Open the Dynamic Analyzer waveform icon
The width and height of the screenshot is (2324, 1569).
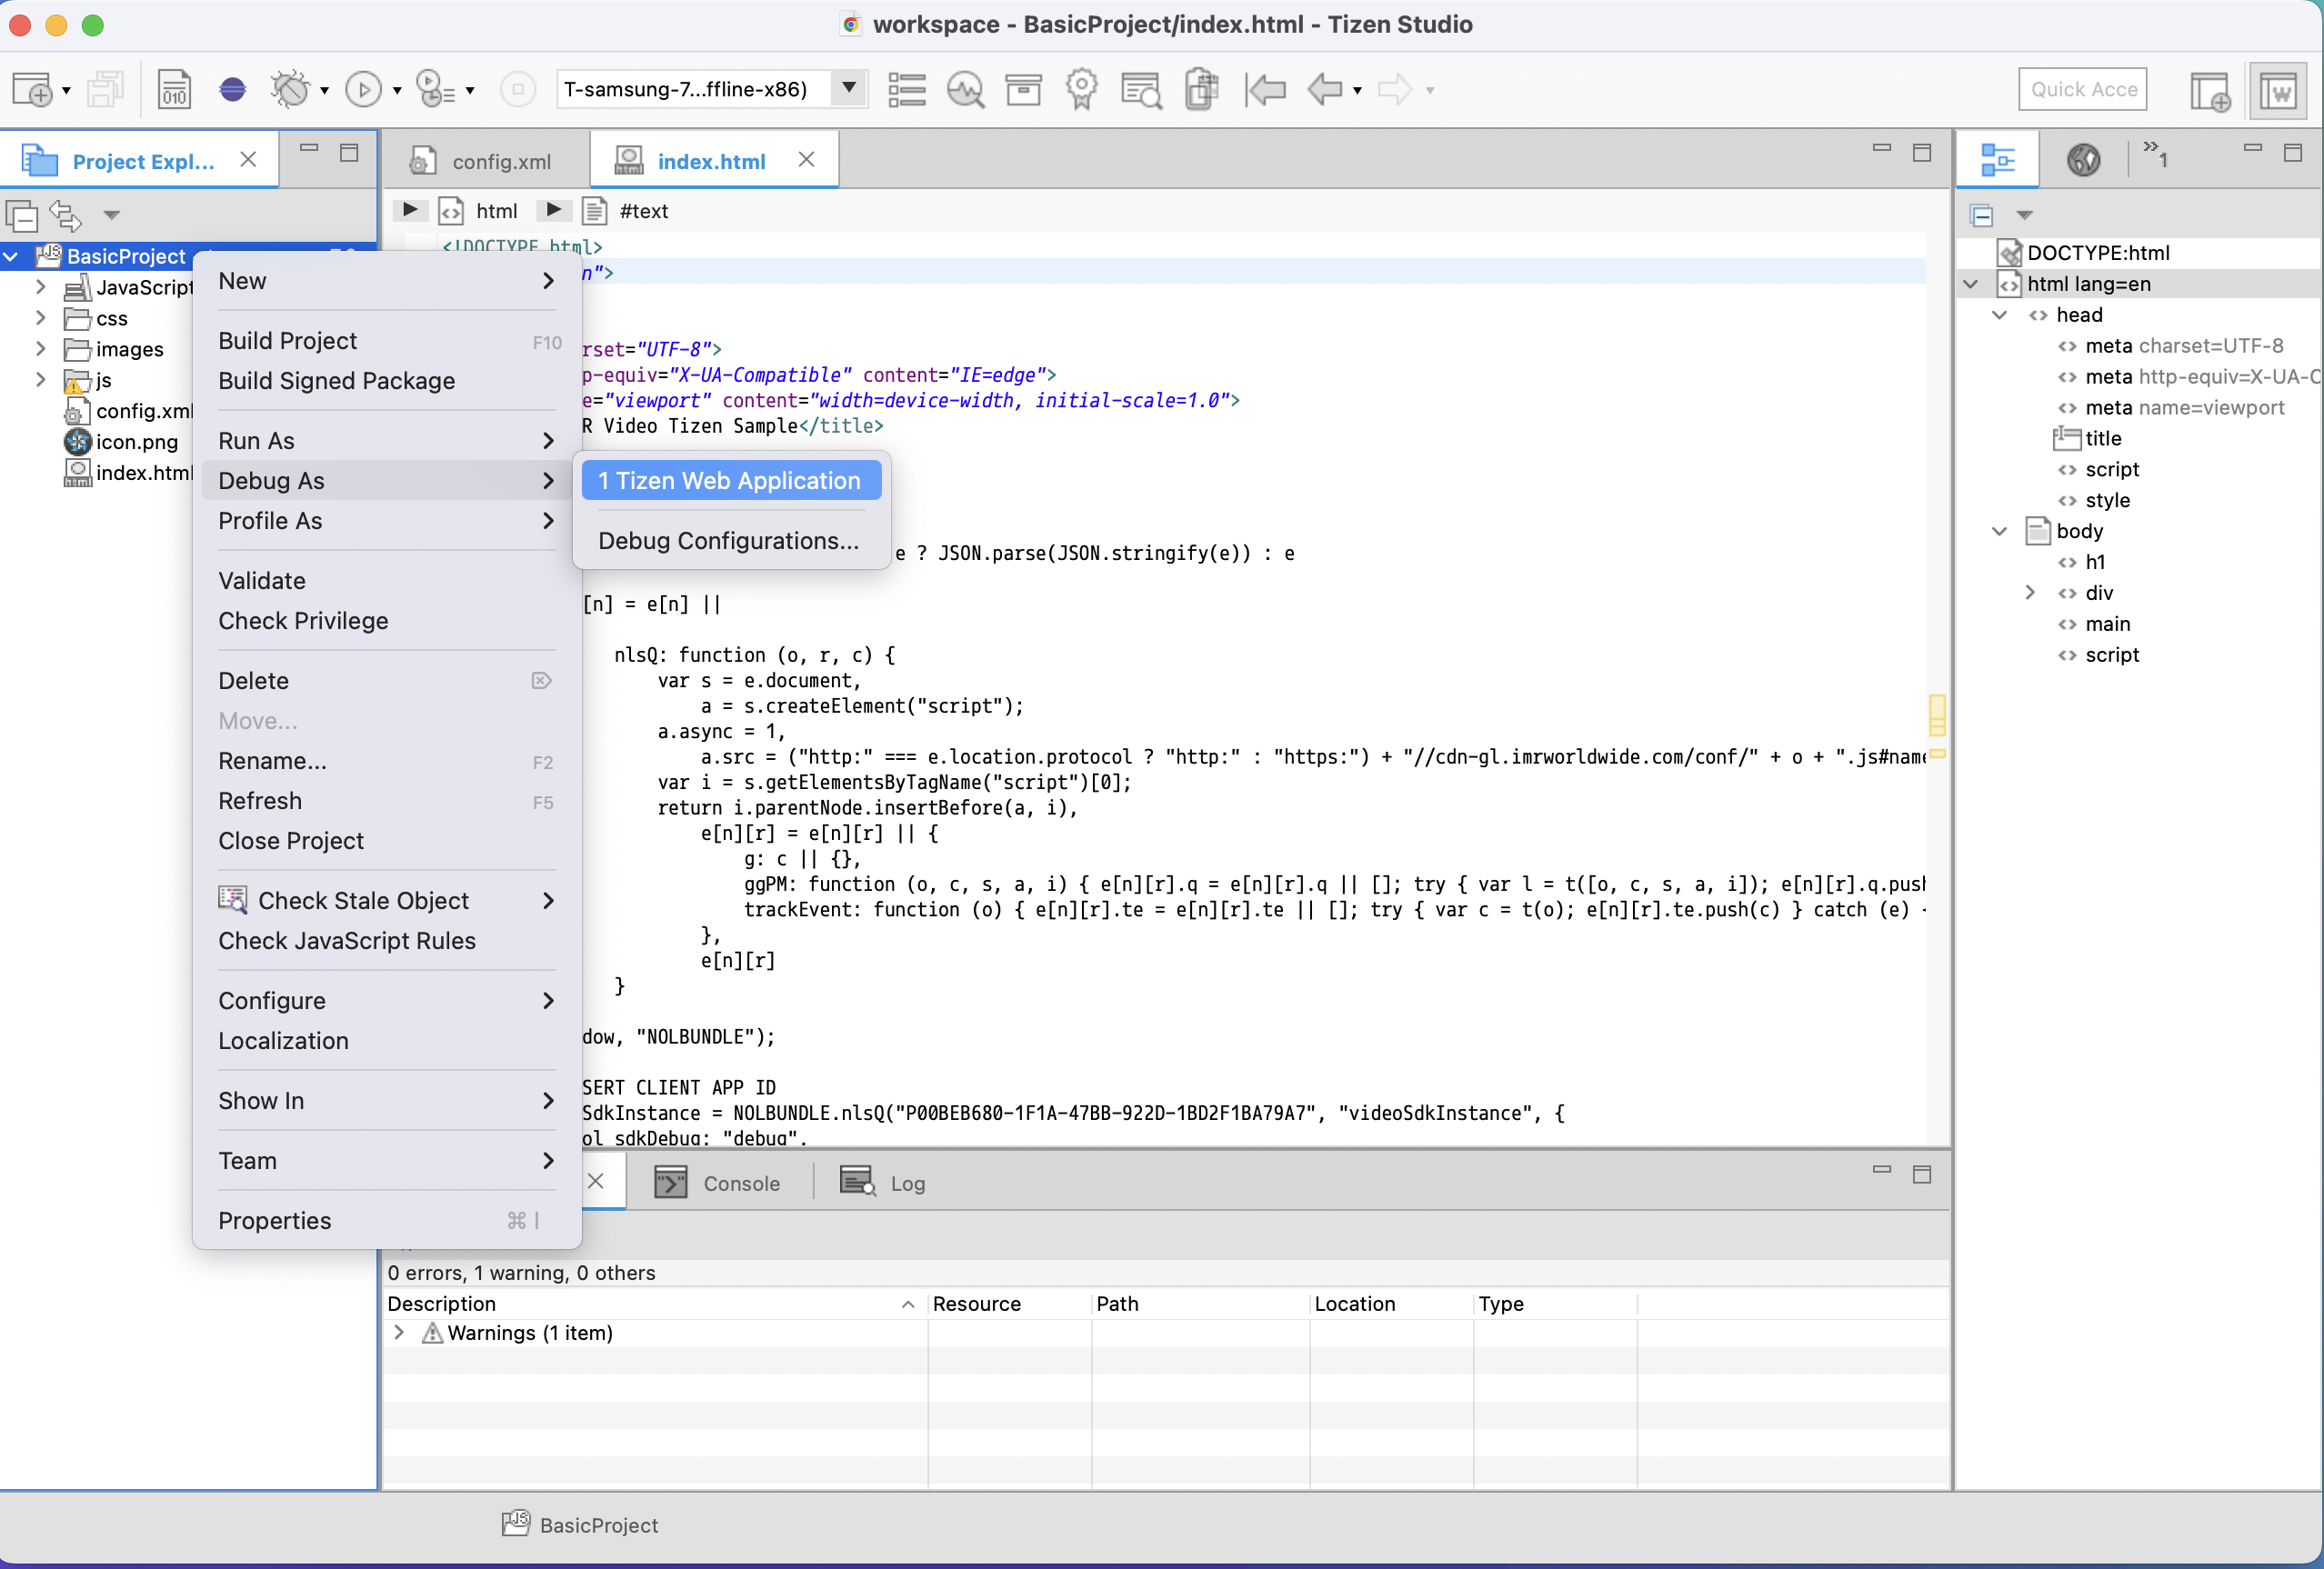point(965,89)
